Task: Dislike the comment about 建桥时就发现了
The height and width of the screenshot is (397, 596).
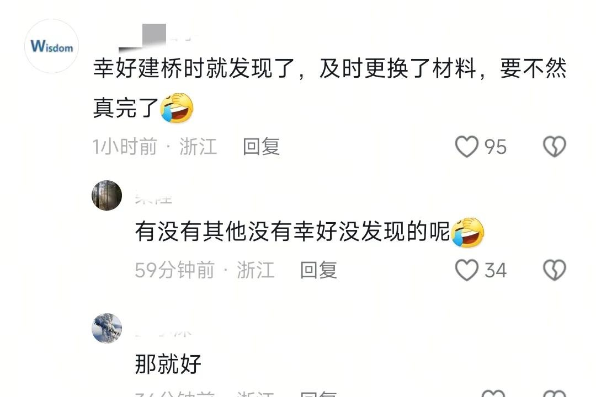Action: coord(555,147)
